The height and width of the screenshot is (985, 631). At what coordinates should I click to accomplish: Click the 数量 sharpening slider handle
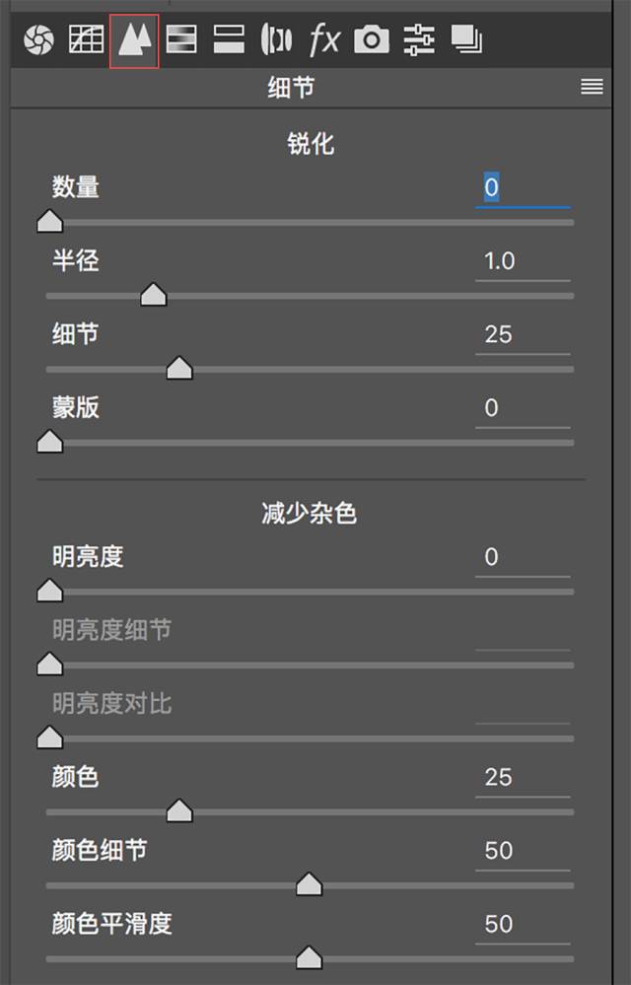point(48,221)
